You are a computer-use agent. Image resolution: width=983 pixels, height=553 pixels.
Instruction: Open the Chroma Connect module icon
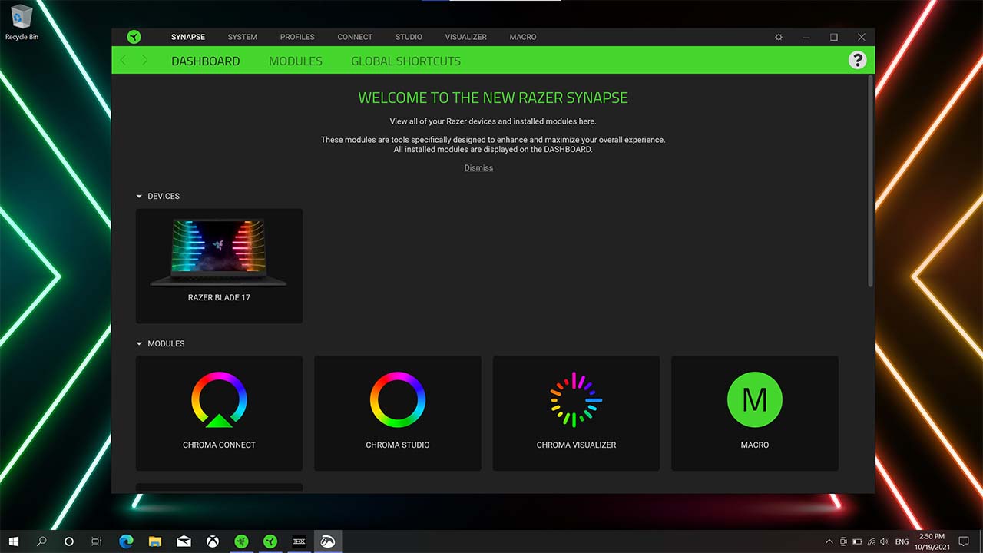(x=219, y=399)
